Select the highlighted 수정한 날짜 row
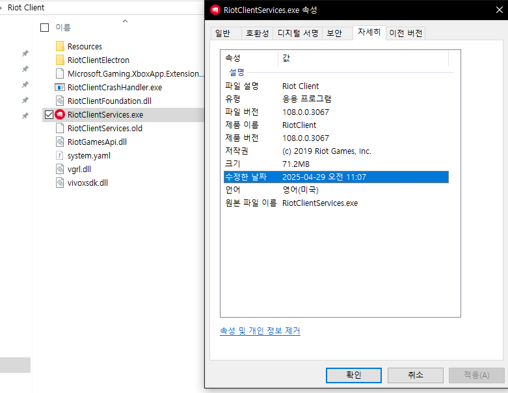508x393 pixels. [336, 177]
